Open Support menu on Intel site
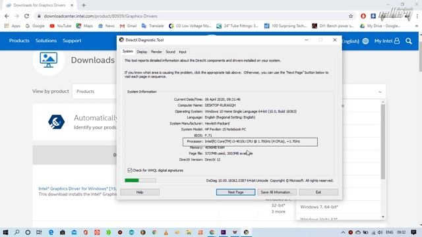Screen dimensions: 422x237 (x=72, y=41)
